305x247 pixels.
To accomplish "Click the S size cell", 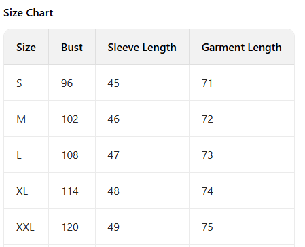I will tap(26, 83).
